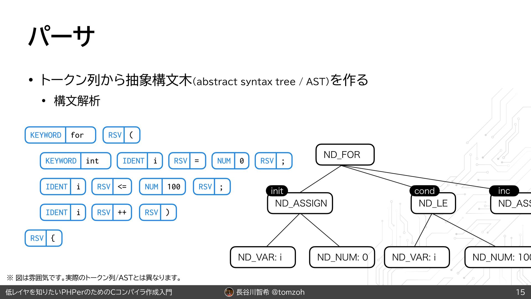Click the init label badge
The height and width of the screenshot is (299, 531).
click(277, 191)
